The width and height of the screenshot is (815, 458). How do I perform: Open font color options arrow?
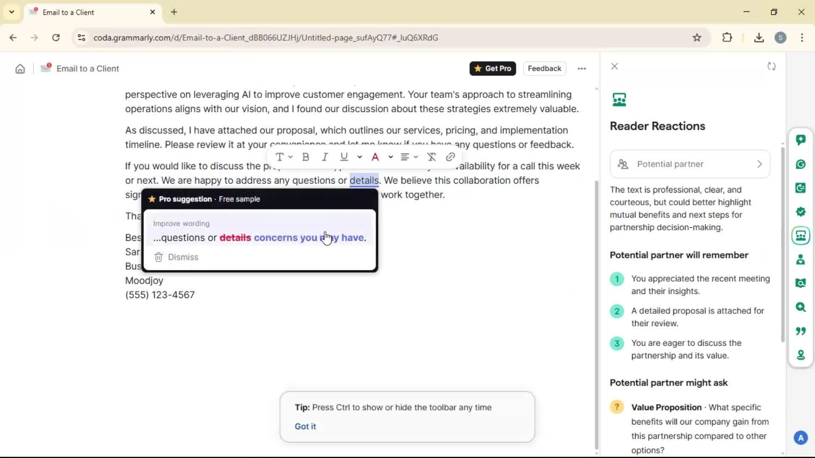[x=391, y=157]
